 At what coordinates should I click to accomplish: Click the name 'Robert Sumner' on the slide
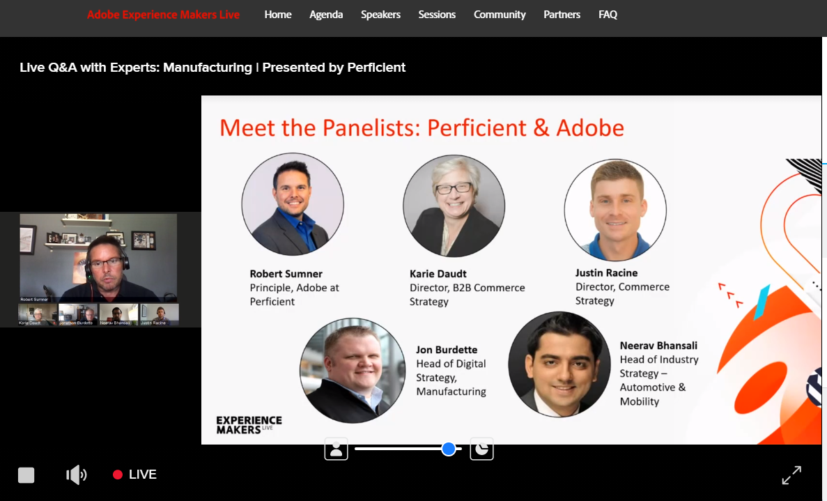click(x=286, y=274)
